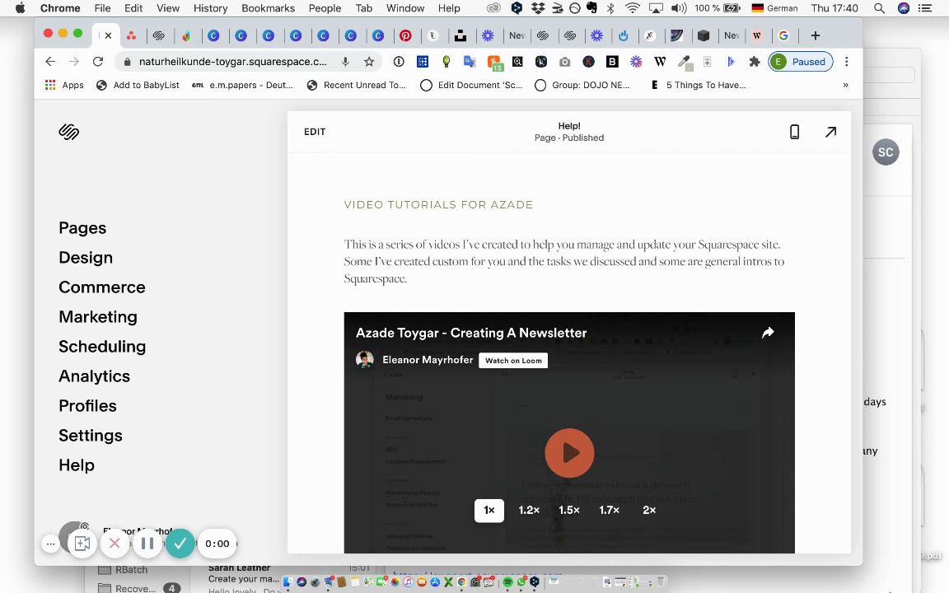
Task: Open Pages in the Squarespace menu
Action: click(x=82, y=228)
